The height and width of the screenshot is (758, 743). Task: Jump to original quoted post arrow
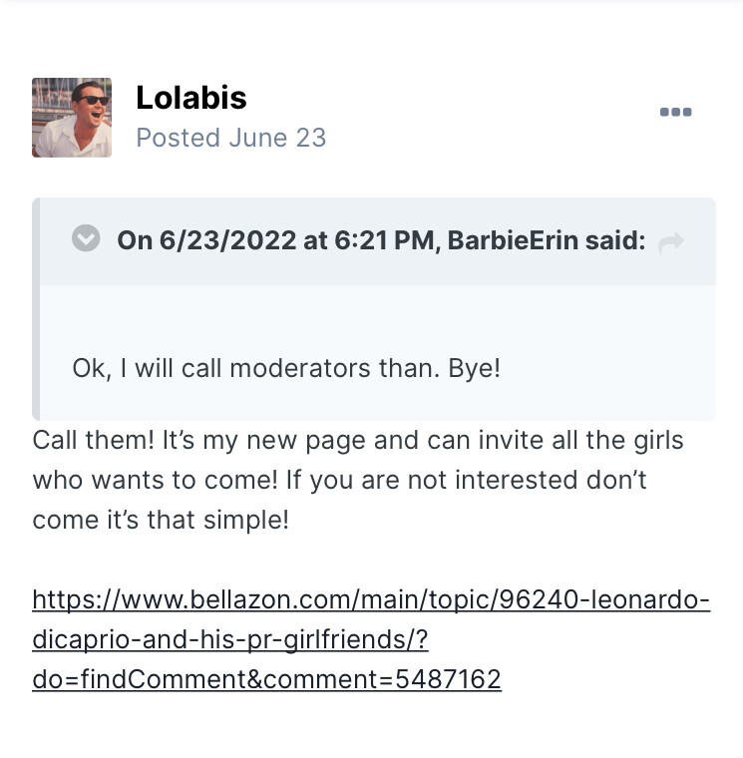pos(671,241)
